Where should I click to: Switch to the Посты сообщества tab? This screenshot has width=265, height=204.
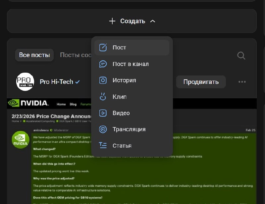tap(76, 55)
